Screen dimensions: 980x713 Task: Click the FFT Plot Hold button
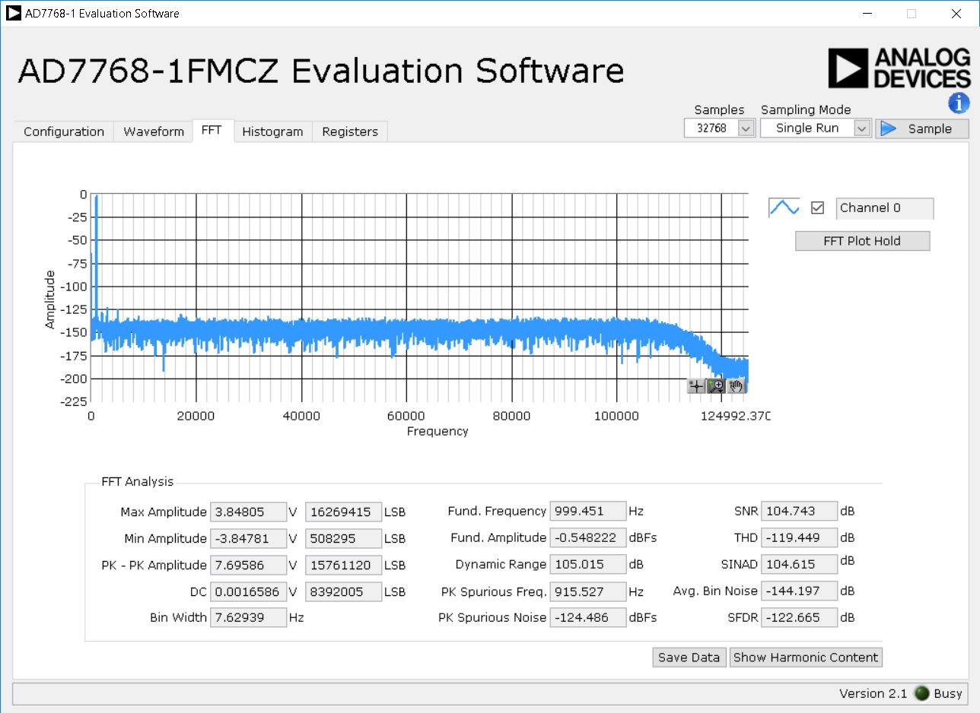coord(863,241)
